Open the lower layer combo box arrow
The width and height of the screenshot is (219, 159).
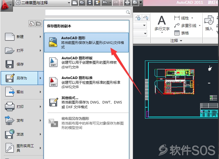pos(145,33)
